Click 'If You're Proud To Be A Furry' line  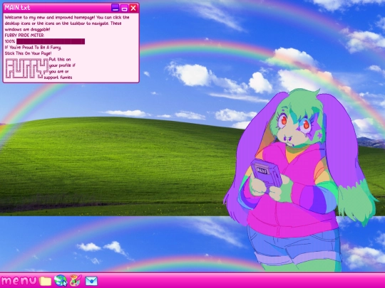(x=33, y=47)
